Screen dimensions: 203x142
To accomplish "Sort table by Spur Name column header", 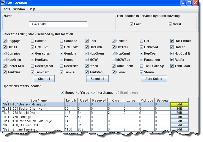I will pos(38,100).
